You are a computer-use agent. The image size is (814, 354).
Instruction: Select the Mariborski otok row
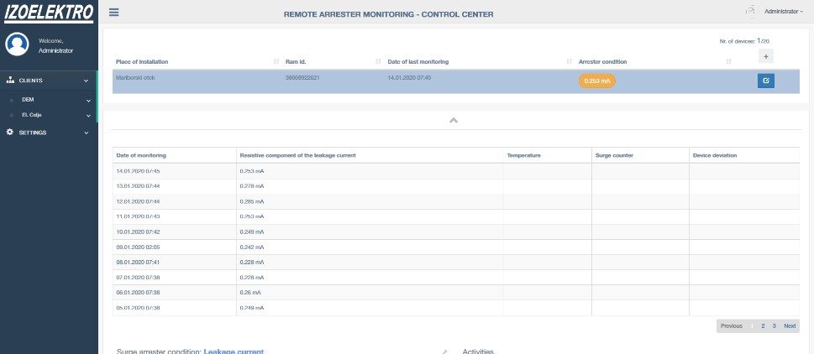pos(456,81)
